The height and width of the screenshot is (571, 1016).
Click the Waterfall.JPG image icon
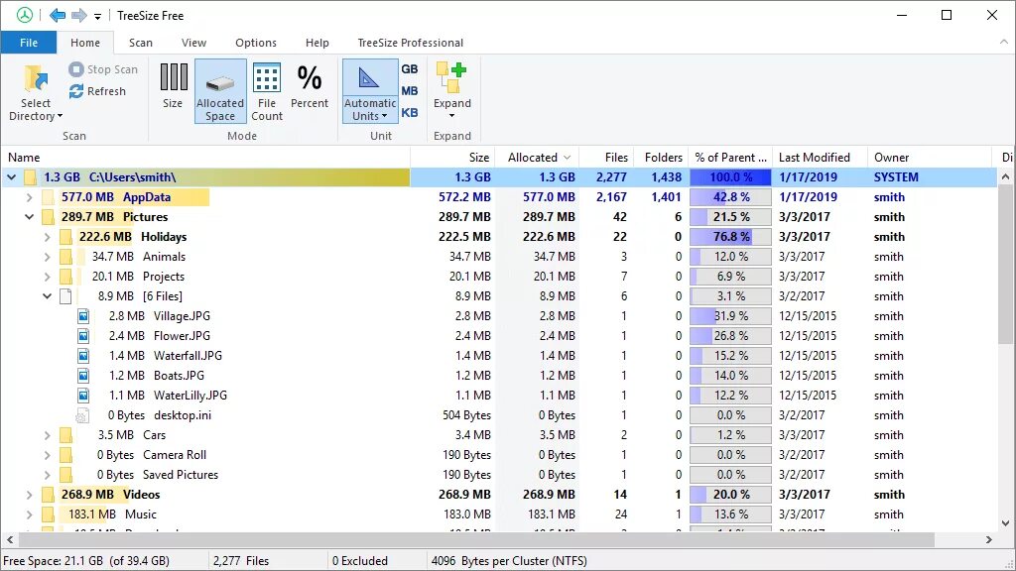pos(83,356)
